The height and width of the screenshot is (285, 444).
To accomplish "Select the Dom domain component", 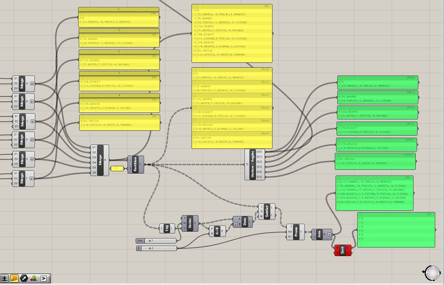I will point(246,222).
